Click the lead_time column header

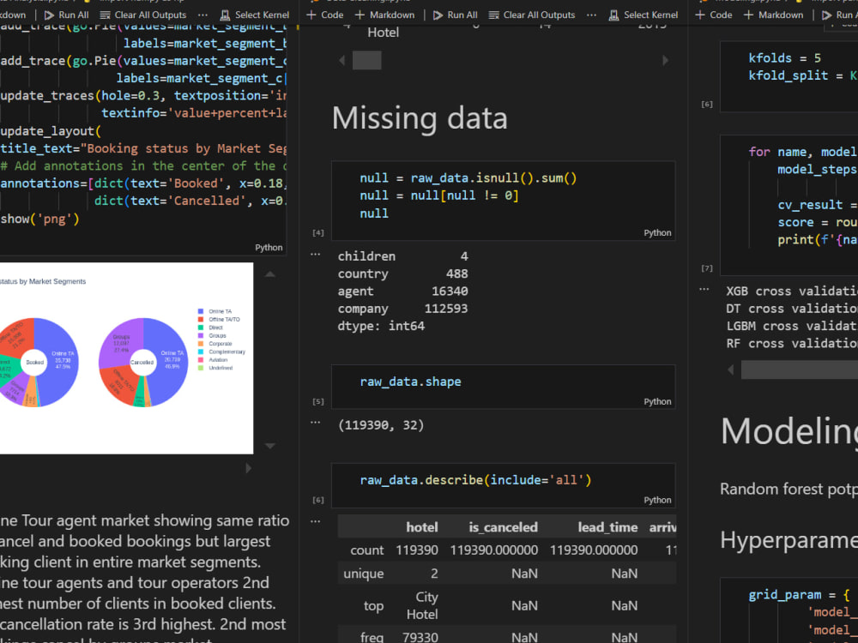607,527
